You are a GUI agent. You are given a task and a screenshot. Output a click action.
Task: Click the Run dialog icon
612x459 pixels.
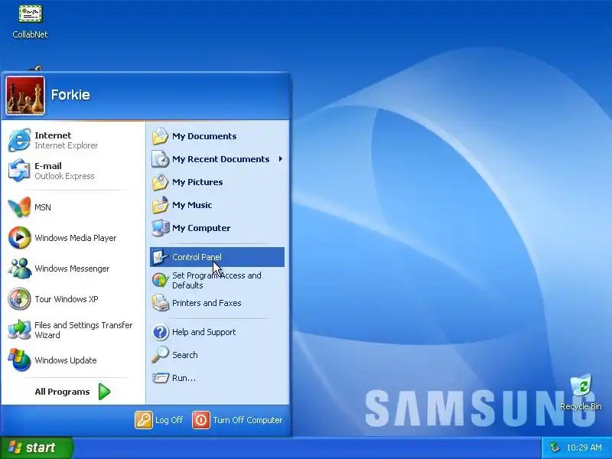(x=160, y=378)
